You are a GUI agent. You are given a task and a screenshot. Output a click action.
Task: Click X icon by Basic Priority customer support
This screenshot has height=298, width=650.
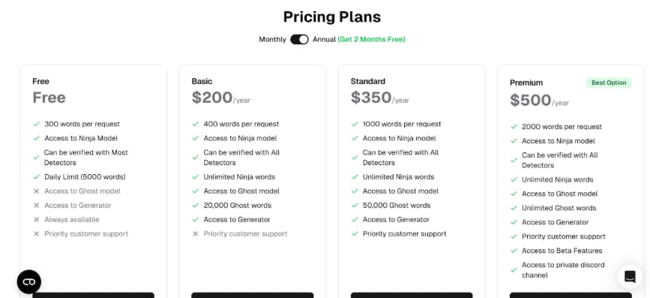(195, 234)
